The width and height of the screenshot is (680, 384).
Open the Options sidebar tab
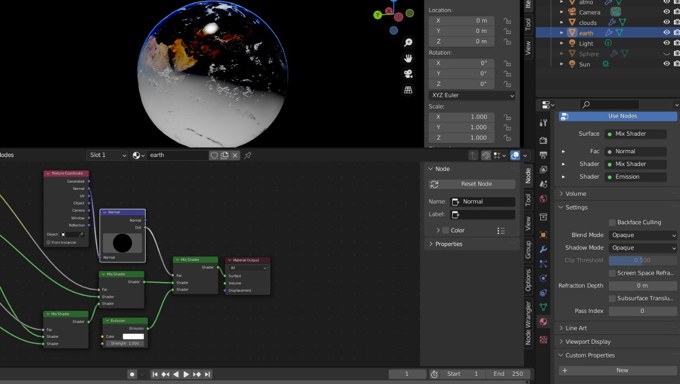point(528,280)
